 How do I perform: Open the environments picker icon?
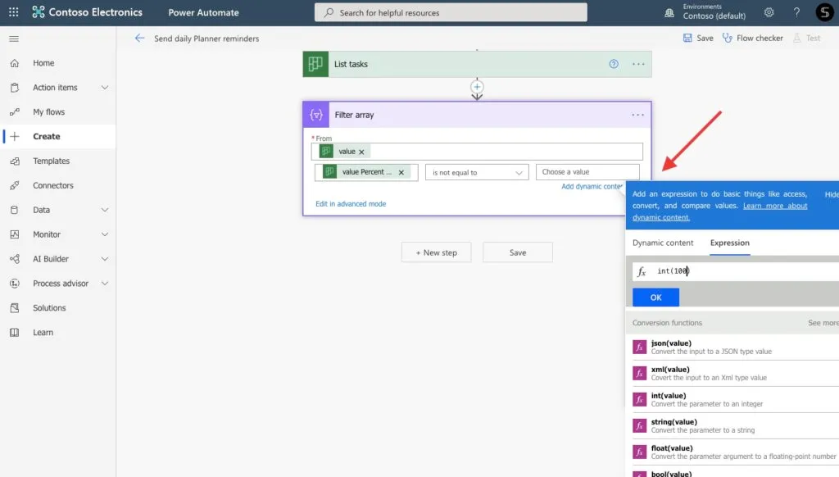click(x=669, y=12)
